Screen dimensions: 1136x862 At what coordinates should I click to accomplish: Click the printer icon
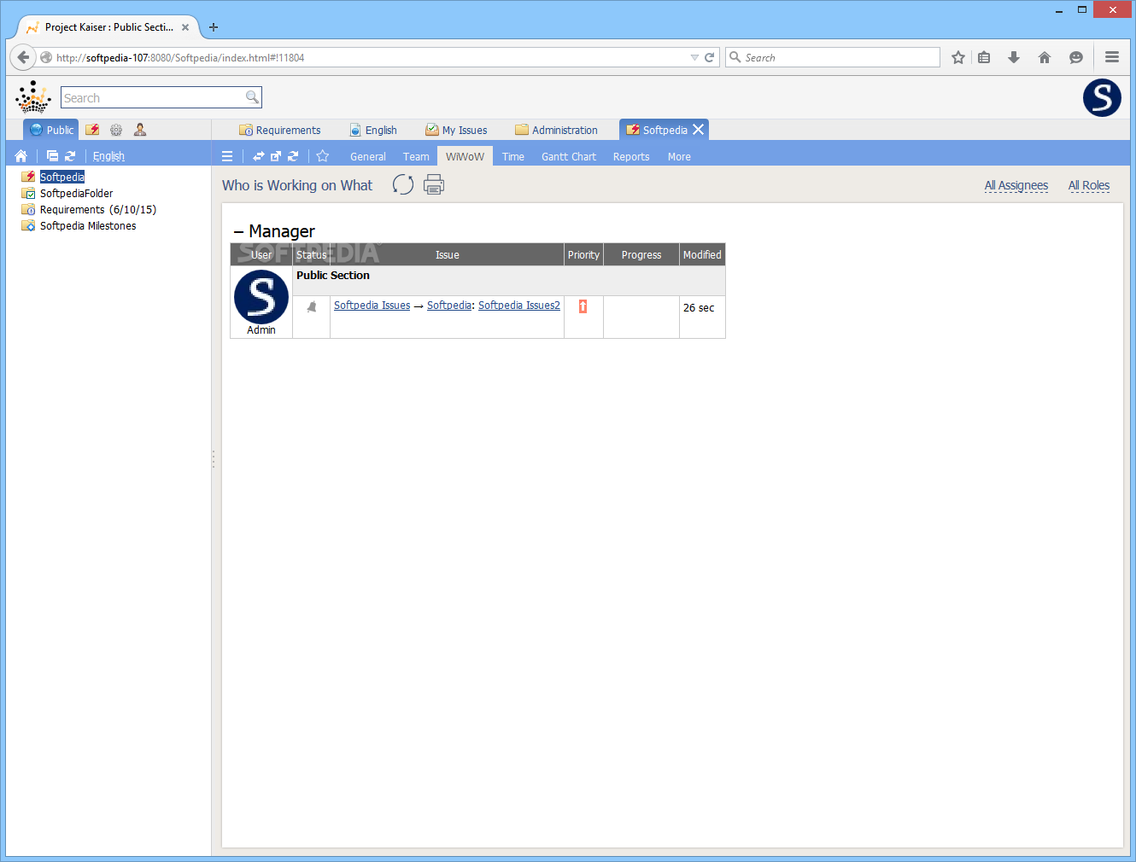(x=434, y=184)
